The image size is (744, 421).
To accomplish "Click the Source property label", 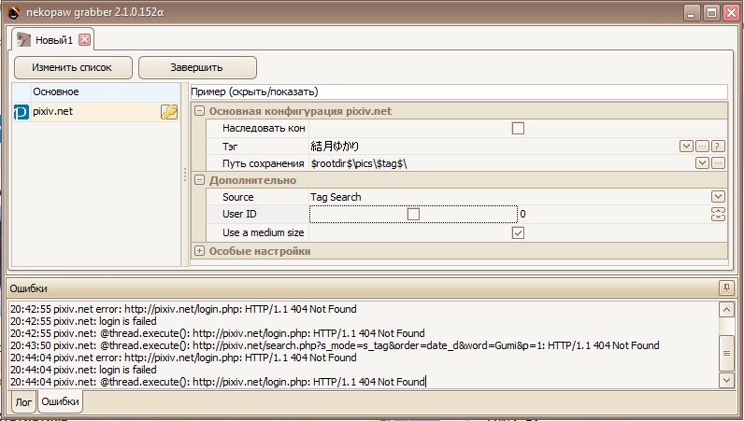I will [x=237, y=197].
